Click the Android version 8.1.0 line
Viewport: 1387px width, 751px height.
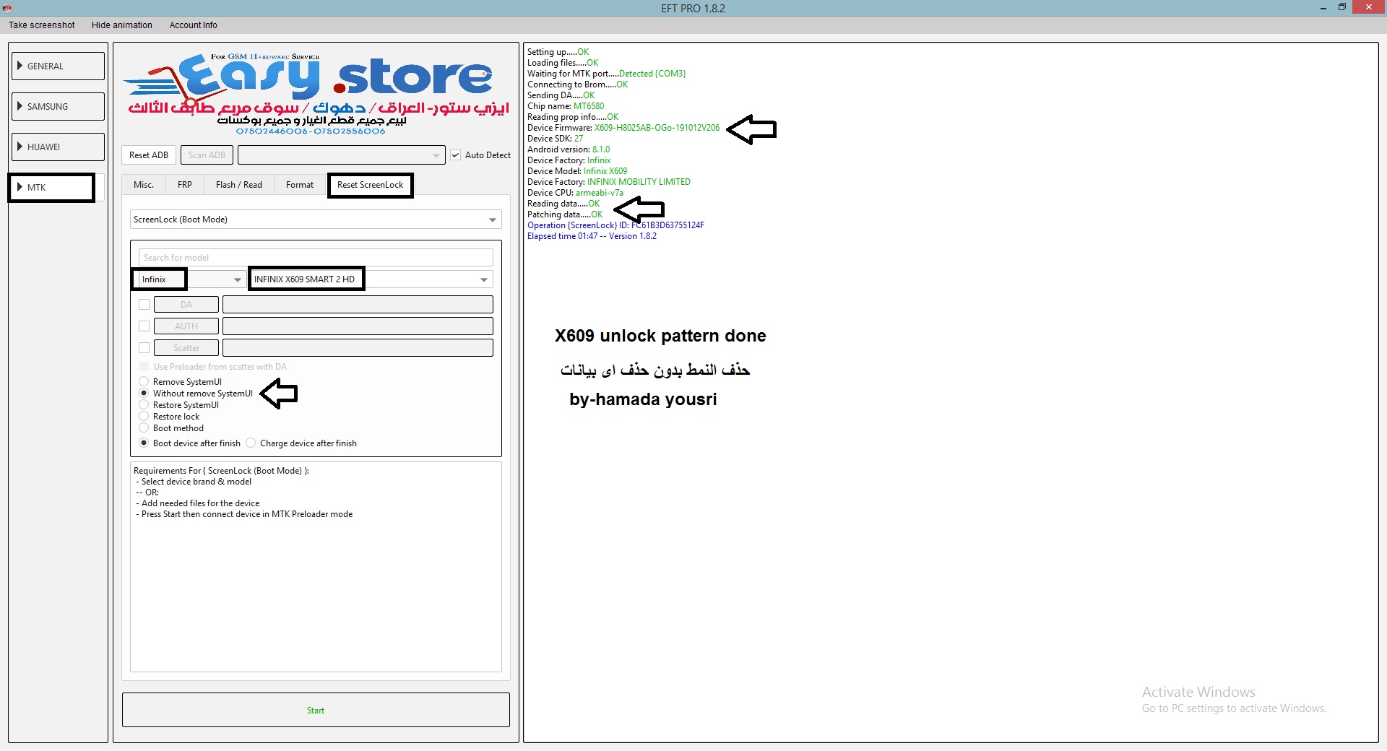point(569,149)
